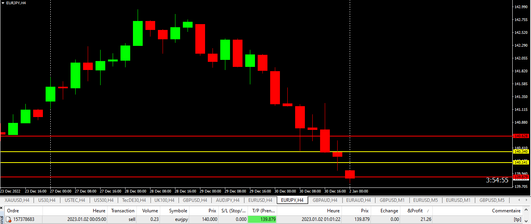Switch to the USTEC,H4 chart tab
The width and height of the screenshot is (531, 224).
click(x=75, y=200)
